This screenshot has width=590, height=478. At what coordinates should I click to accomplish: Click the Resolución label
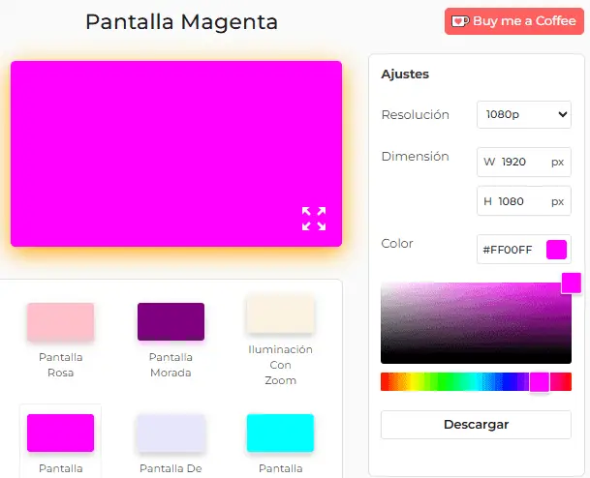click(x=415, y=114)
